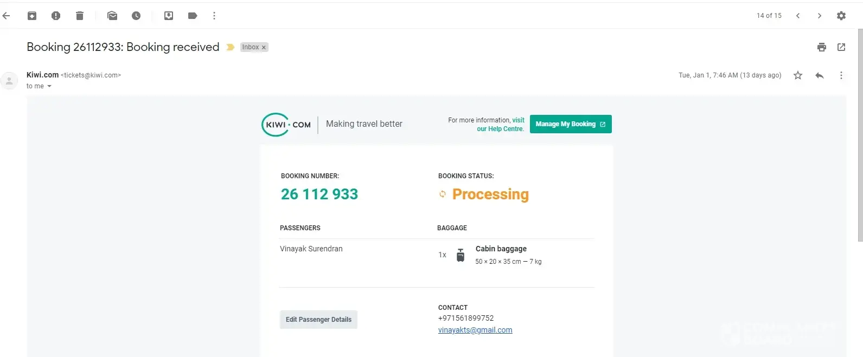Print the booking email

[822, 47]
